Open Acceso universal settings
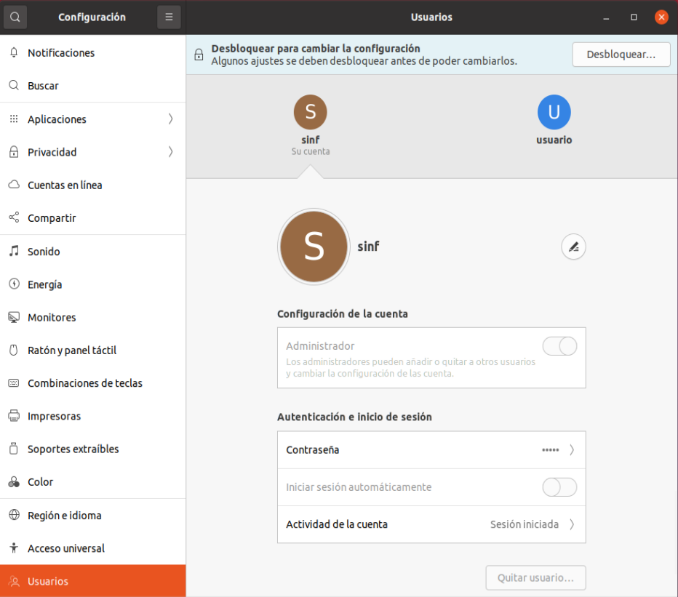Viewport: 678px width, 597px height. 65,548
